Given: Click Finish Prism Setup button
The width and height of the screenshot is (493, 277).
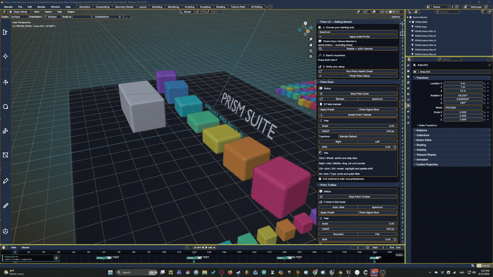Looking at the screenshot, I should click(358, 76).
